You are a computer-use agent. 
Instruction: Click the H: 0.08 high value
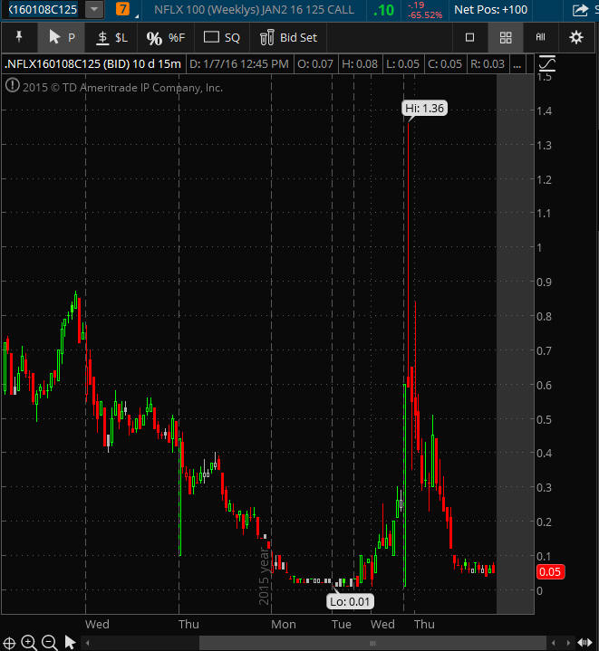360,64
